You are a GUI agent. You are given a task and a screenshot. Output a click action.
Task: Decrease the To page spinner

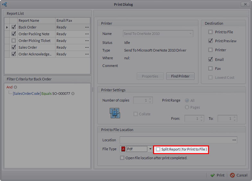234,120
